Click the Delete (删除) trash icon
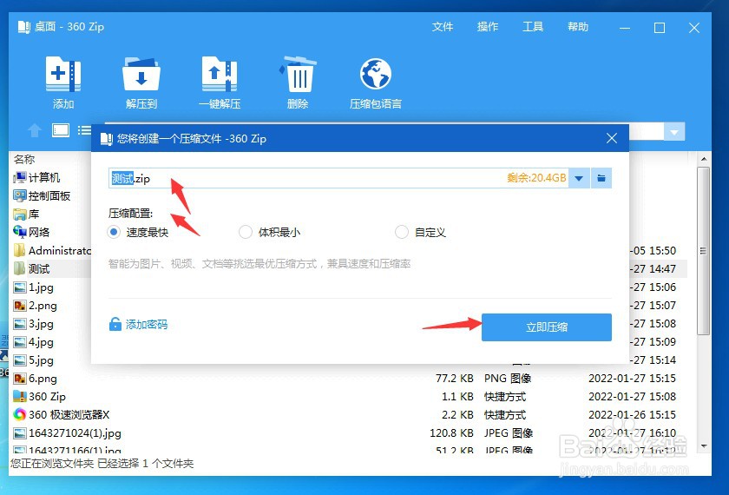 coord(298,75)
